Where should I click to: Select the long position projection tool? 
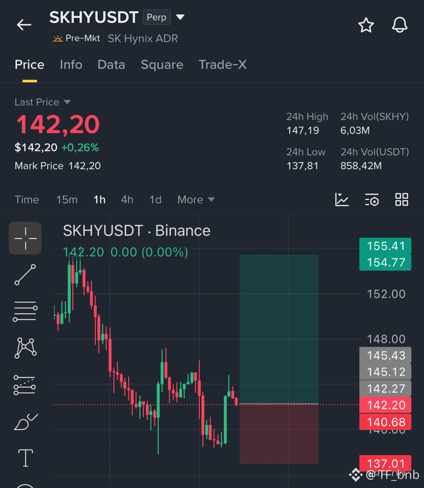pyautogui.click(x=25, y=385)
